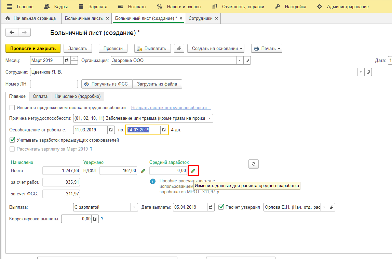The width and height of the screenshot is (392, 259).
Task: Open the Печать dropdown
Action: [x=267, y=48]
